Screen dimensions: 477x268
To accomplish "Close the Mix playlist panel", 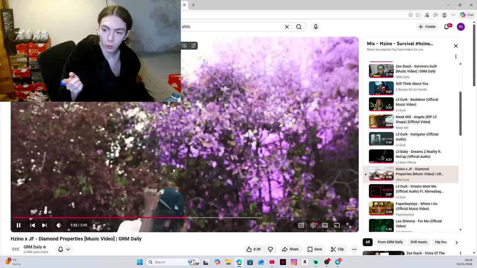I will (456, 46).
